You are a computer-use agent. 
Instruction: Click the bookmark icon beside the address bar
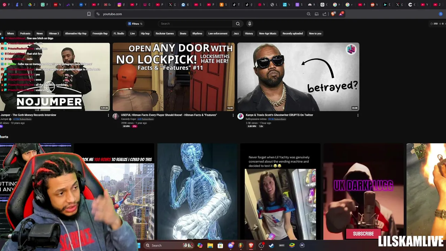tap(89, 14)
